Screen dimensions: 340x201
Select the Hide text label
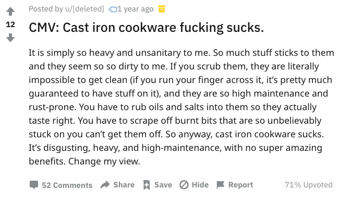tap(200, 185)
